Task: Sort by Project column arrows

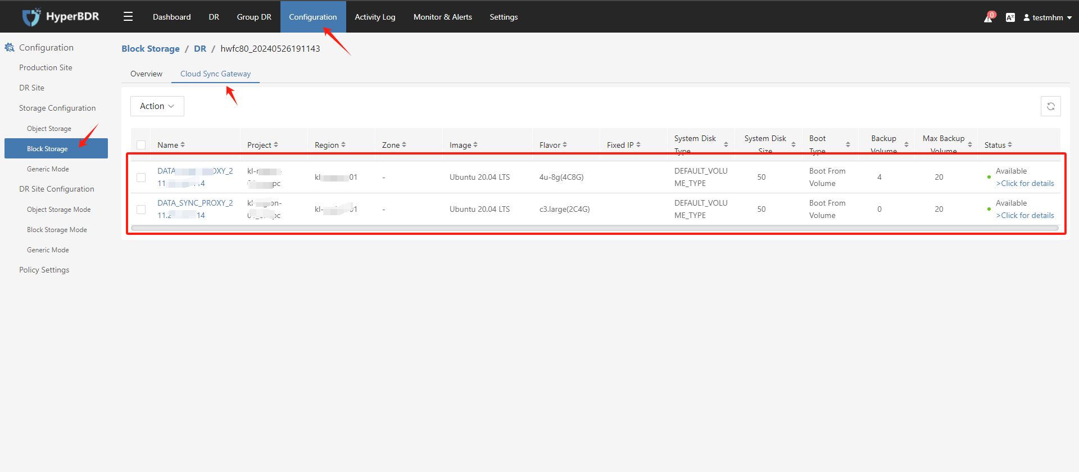Action: click(276, 145)
